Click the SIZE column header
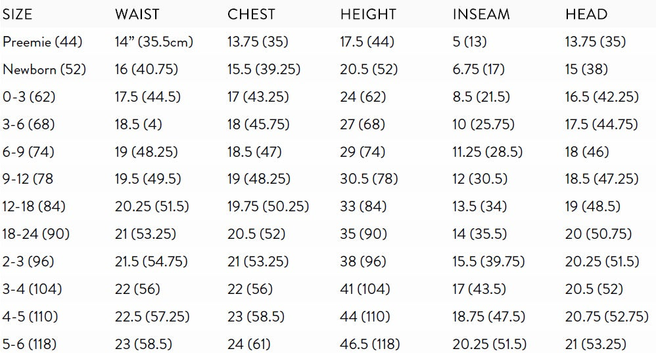This screenshot has width=656, height=353. (x=18, y=14)
